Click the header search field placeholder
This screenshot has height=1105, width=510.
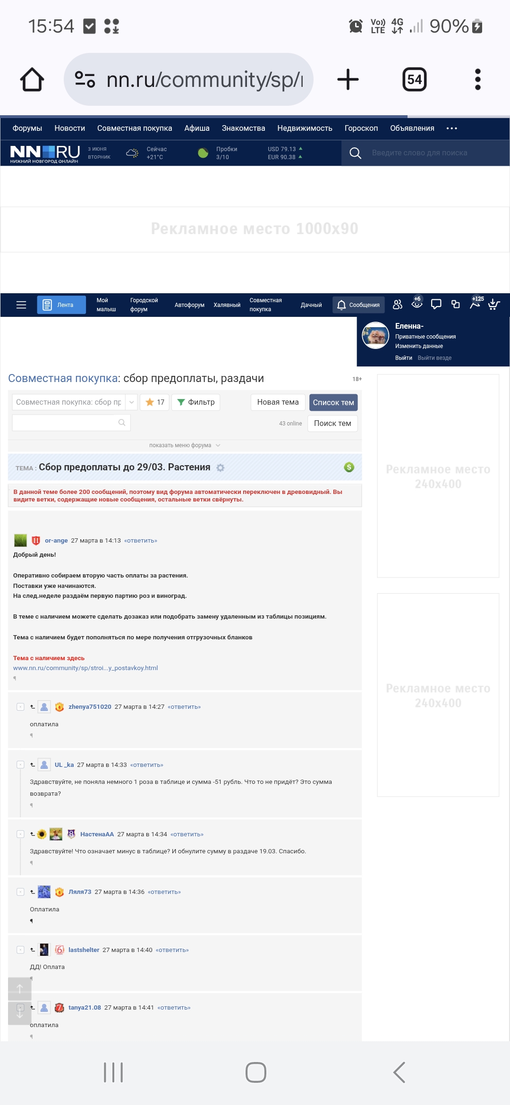(419, 153)
